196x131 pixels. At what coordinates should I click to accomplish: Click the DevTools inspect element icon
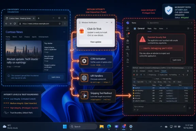click(134, 71)
